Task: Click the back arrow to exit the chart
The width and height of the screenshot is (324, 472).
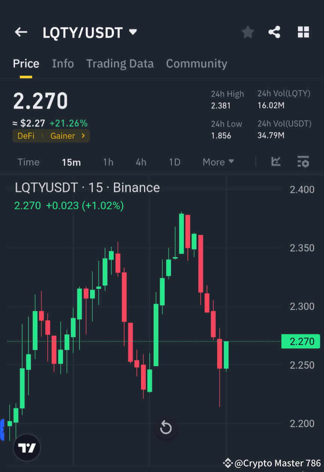Action: point(21,32)
